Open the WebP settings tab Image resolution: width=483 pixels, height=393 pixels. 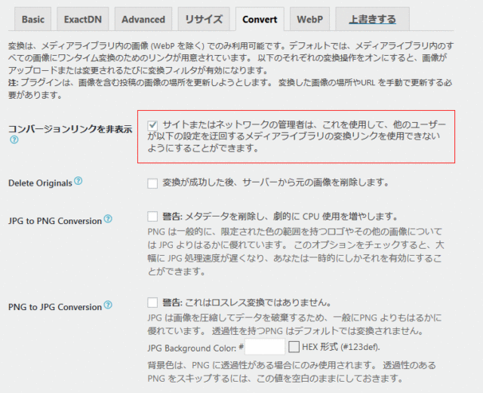pos(310,20)
